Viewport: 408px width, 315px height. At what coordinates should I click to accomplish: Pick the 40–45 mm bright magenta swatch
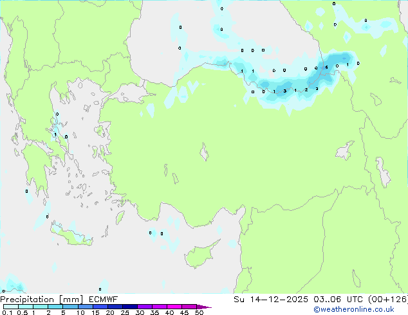tap(174, 307)
